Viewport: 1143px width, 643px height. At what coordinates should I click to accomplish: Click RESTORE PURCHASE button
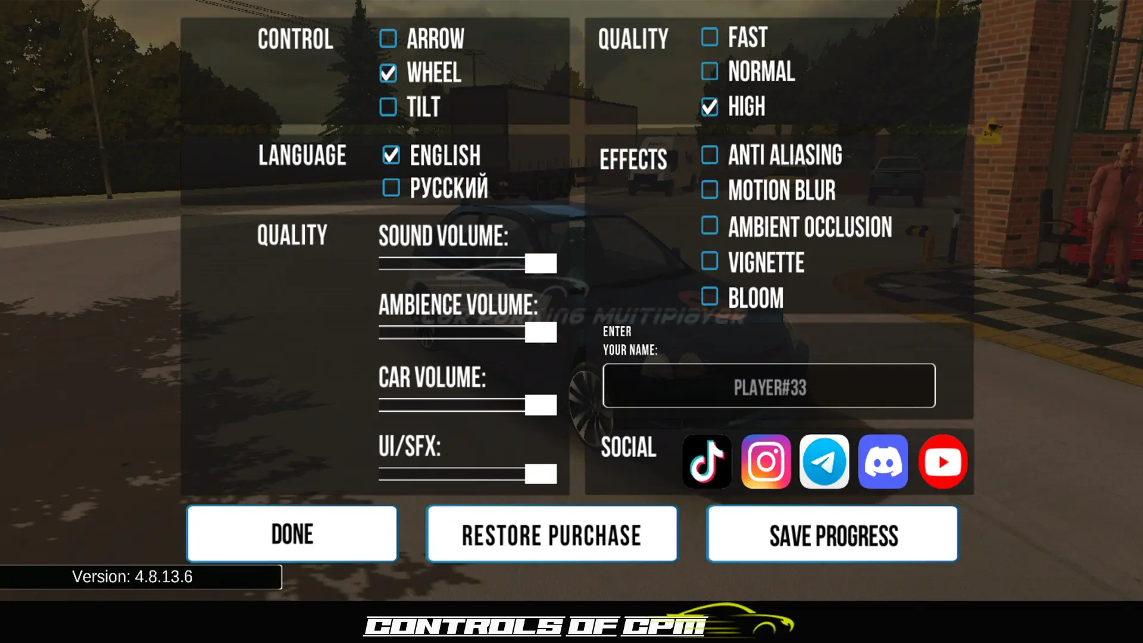click(x=551, y=535)
